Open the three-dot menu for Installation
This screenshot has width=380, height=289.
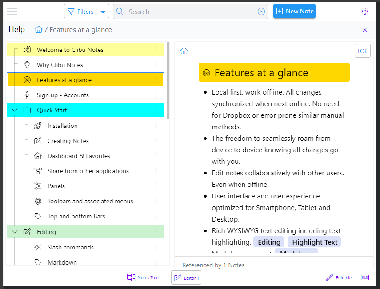pos(156,126)
